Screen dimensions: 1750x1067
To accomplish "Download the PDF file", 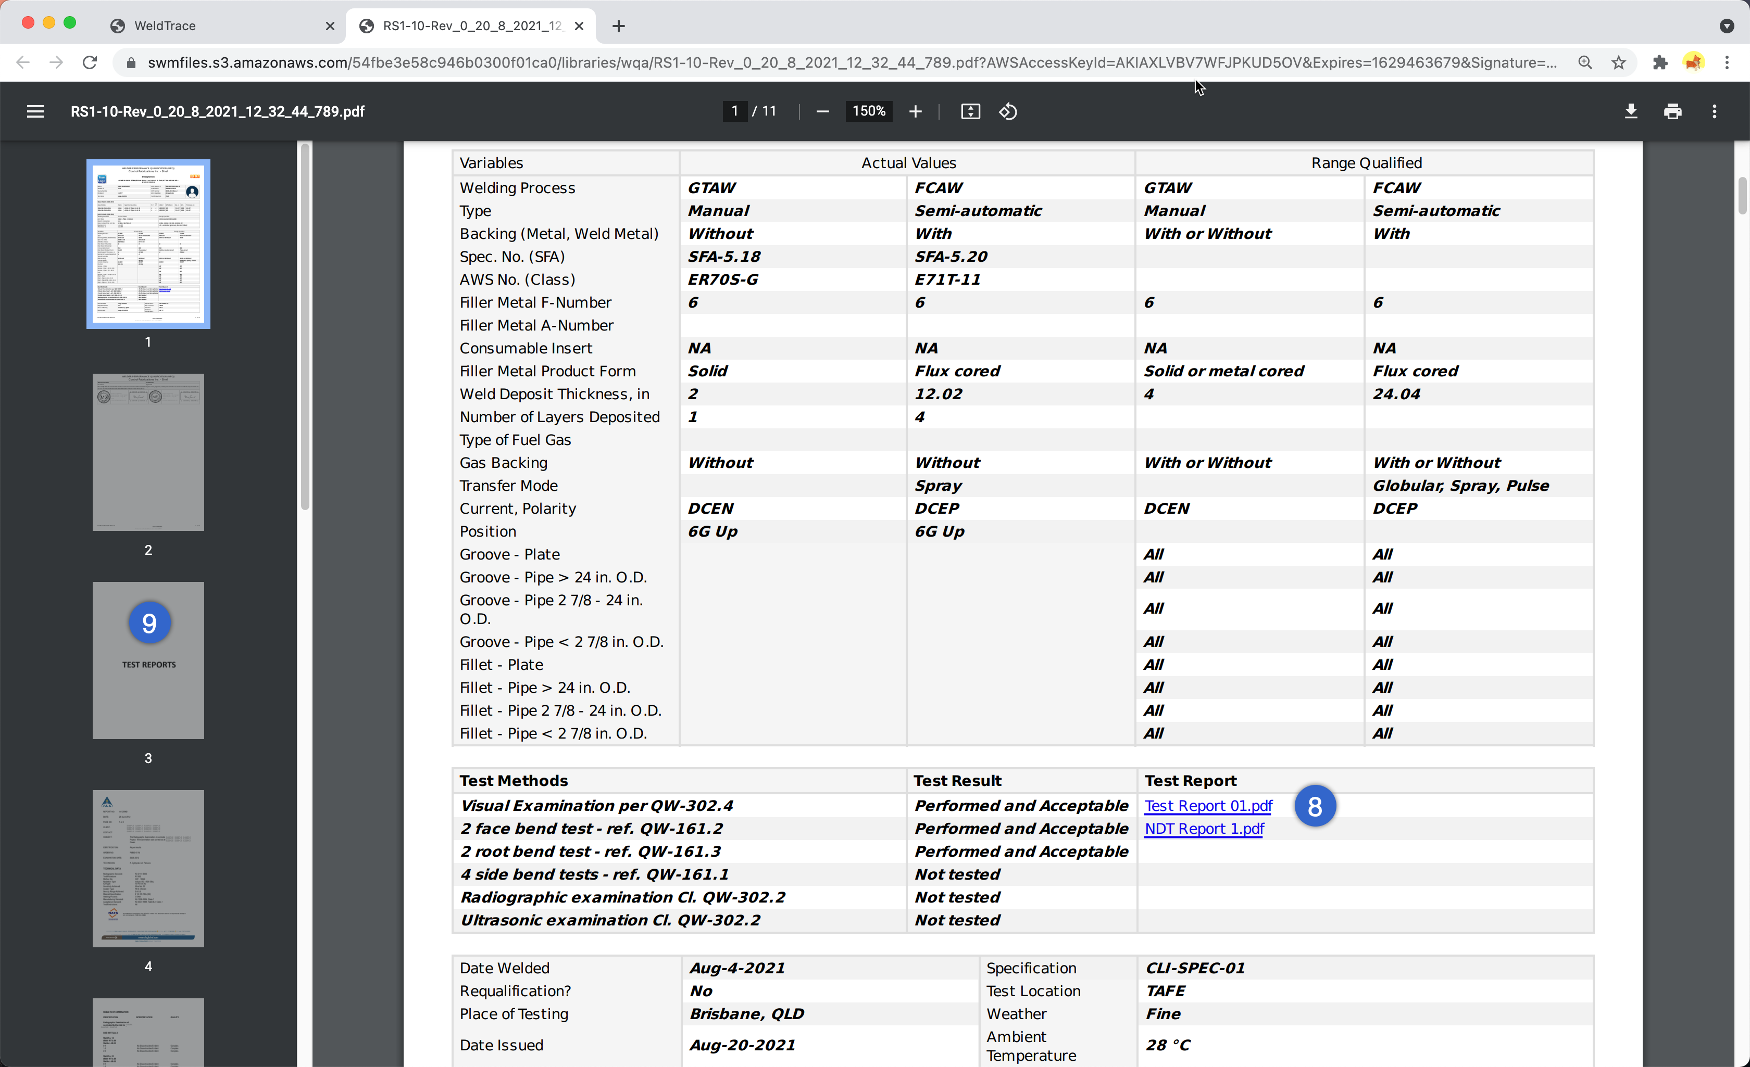I will (1631, 111).
